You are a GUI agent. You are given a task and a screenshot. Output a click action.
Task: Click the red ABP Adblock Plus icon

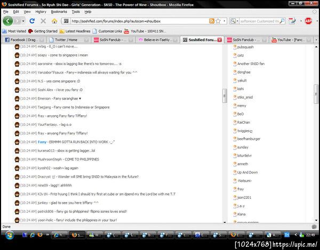point(308,21)
